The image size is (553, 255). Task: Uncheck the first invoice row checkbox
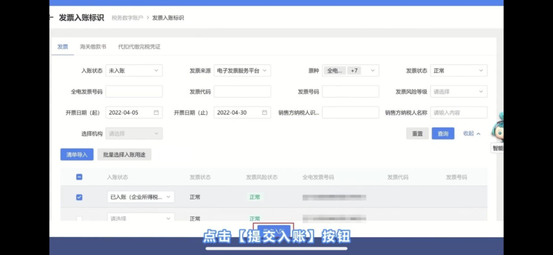point(79,197)
